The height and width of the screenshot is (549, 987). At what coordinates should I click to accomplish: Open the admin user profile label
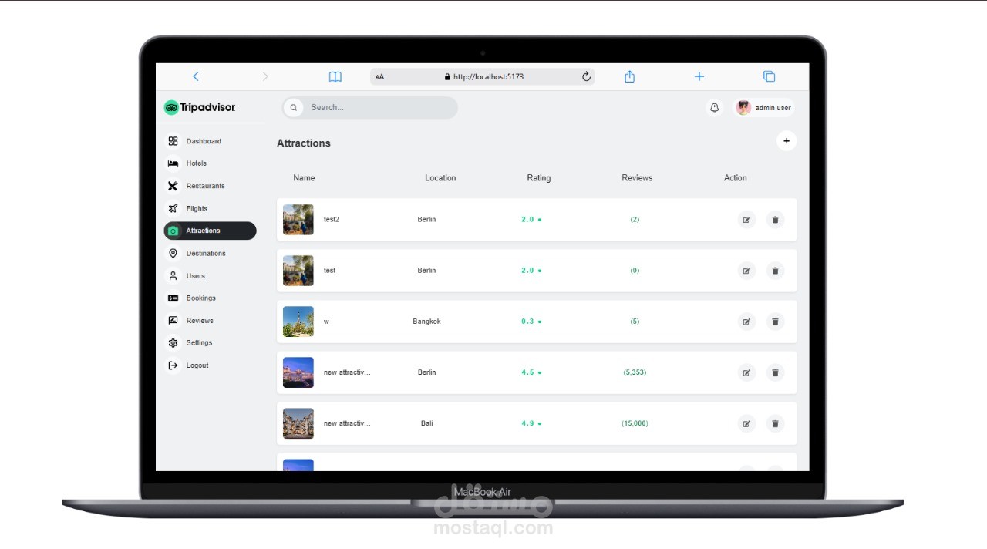773,108
